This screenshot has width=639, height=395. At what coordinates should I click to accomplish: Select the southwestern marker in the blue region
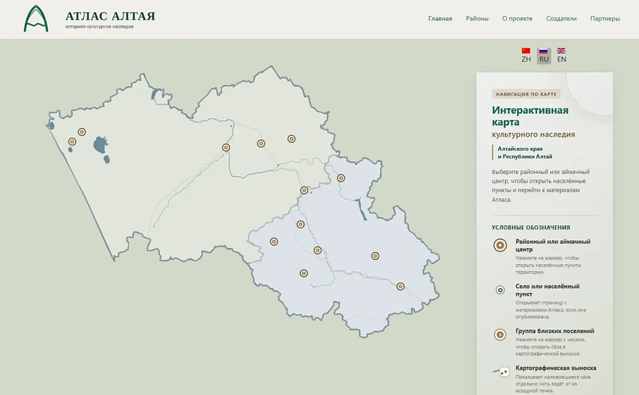click(x=303, y=273)
